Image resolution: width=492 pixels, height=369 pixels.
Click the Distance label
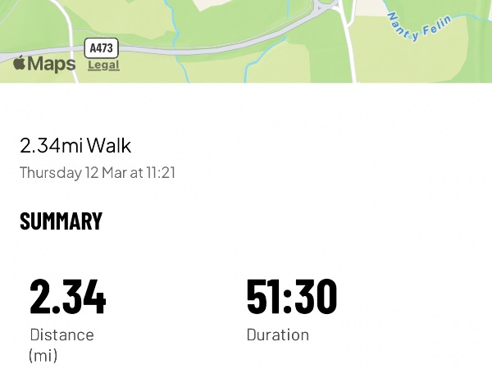[61, 335]
